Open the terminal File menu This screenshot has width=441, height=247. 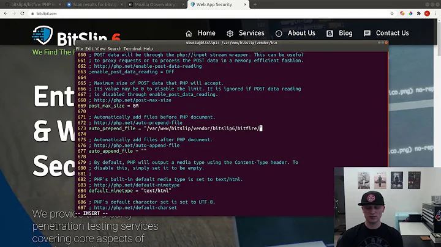pos(79,48)
